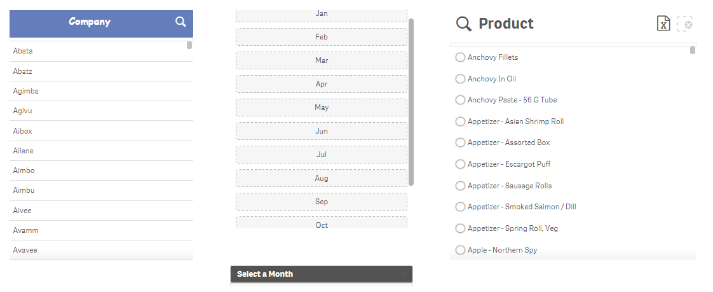Click the Company list scrollbar thumb
The height and width of the screenshot is (292, 713).
189,45
